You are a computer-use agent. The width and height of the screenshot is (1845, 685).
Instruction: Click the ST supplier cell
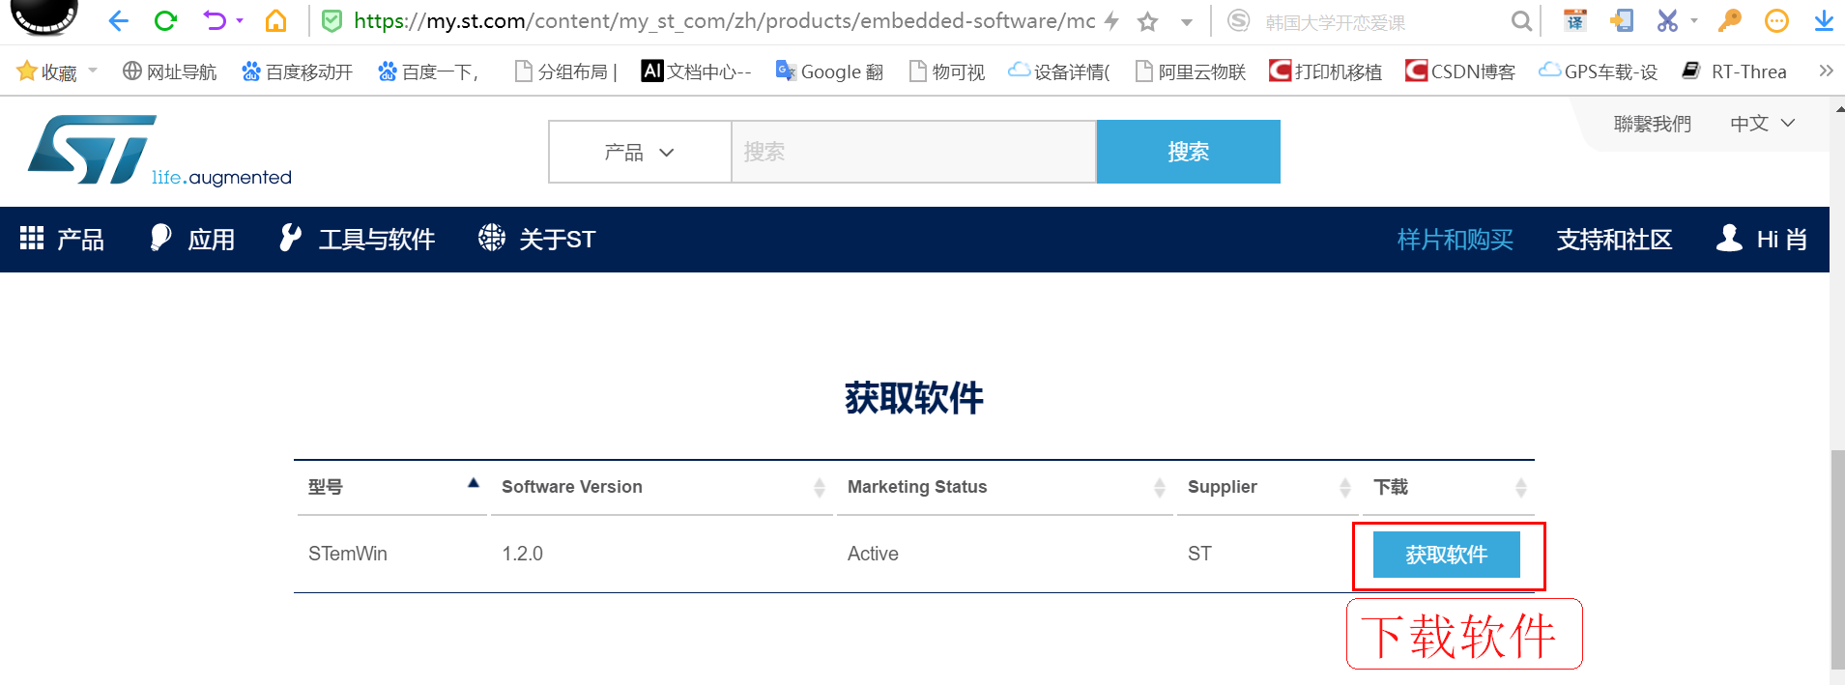tap(1199, 554)
